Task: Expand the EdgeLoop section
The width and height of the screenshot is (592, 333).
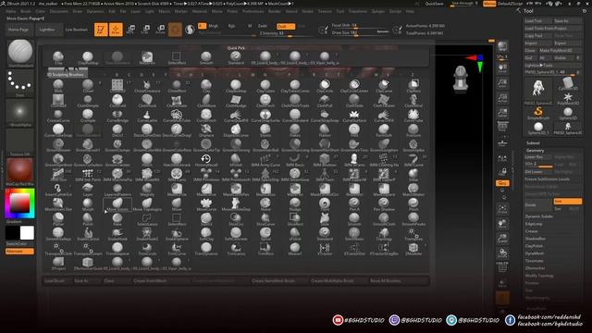Action: coord(534,224)
